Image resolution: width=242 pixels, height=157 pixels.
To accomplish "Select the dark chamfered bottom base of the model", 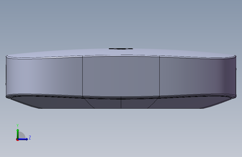I will pyautogui.click(x=121, y=102).
